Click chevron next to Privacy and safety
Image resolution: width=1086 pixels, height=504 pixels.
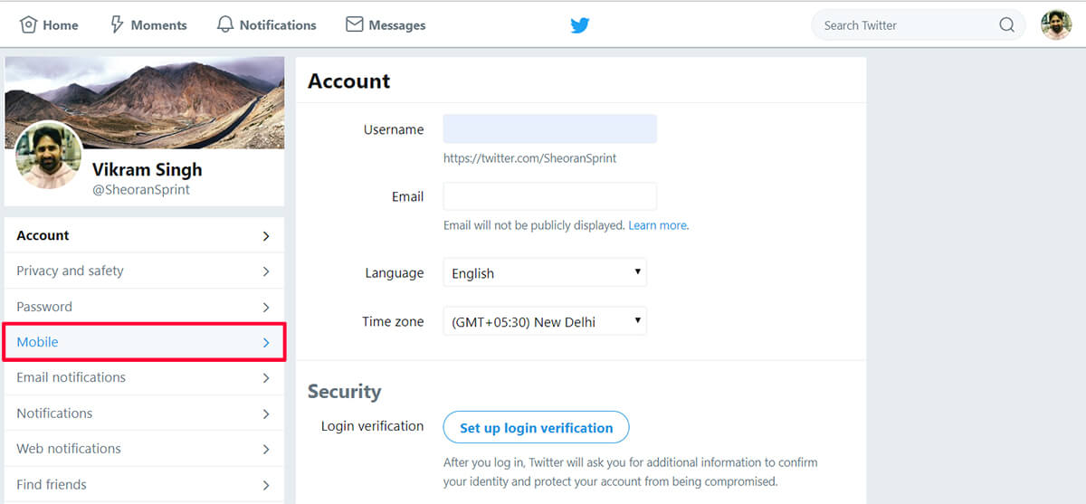[266, 271]
